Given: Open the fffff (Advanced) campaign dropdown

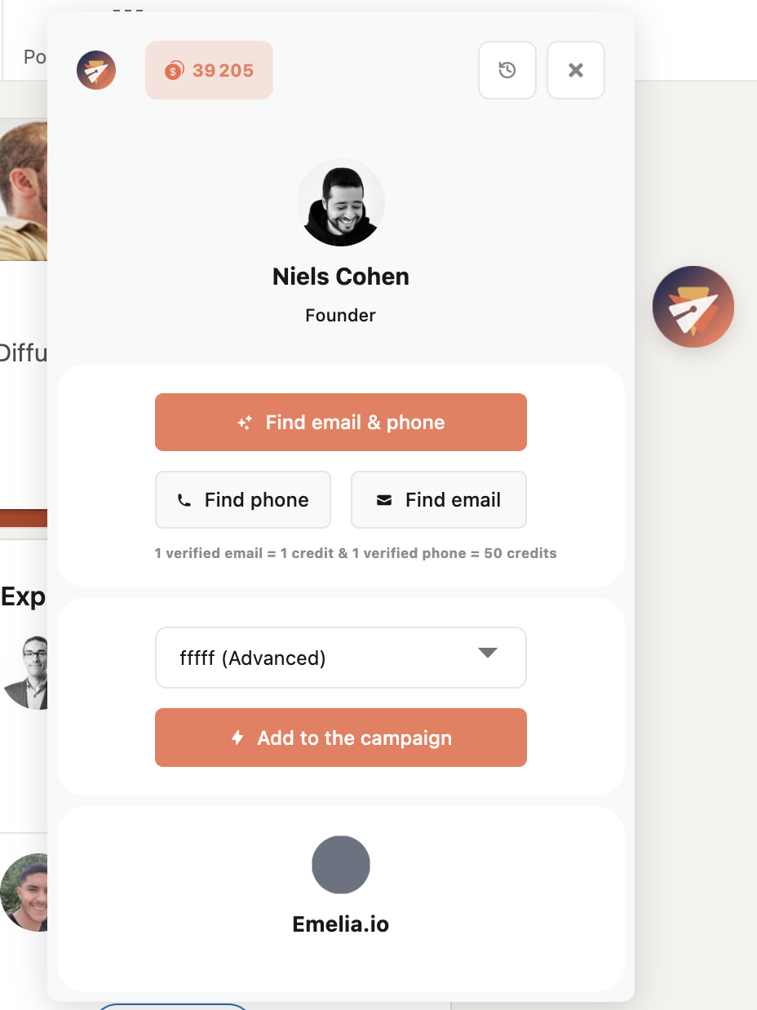Looking at the screenshot, I should [326, 658].
